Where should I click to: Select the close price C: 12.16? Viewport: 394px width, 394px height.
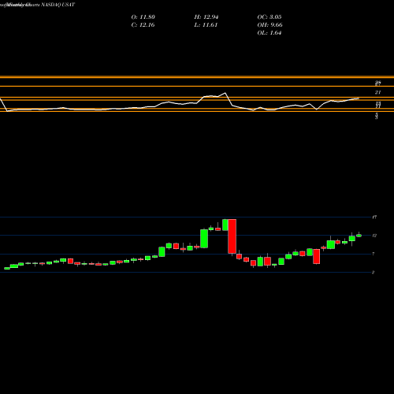[x=143, y=25]
